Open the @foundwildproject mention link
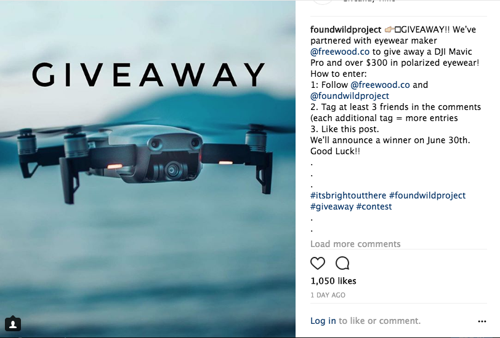The width and height of the screenshot is (500, 338). click(350, 96)
